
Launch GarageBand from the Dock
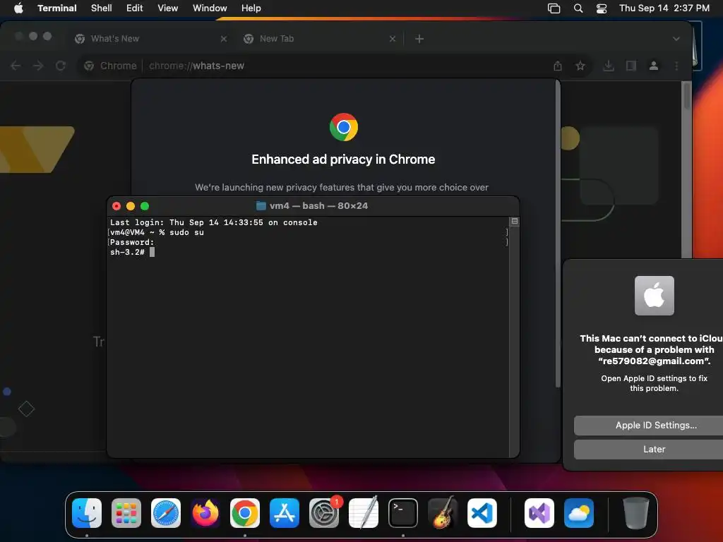443,513
